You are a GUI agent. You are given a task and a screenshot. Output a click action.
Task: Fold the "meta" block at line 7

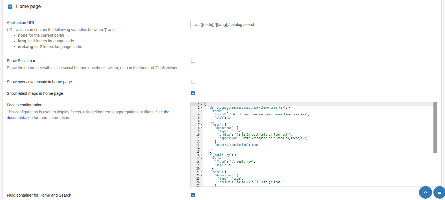pos(201,125)
